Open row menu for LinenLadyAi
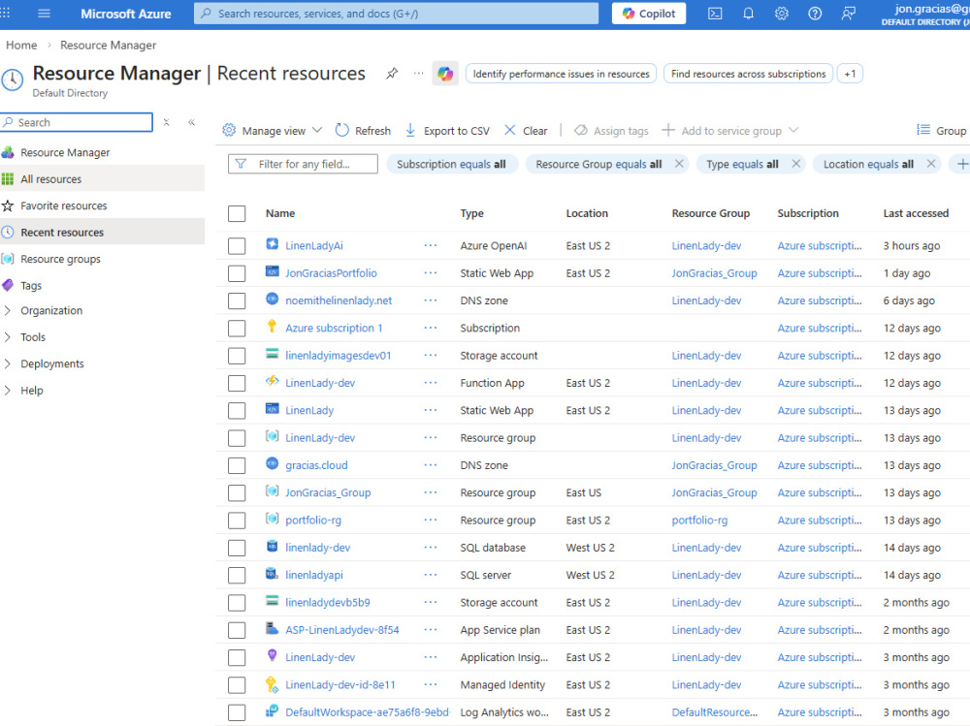Image resolution: width=970 pixels, height=726 pixels. click(431, 245)
